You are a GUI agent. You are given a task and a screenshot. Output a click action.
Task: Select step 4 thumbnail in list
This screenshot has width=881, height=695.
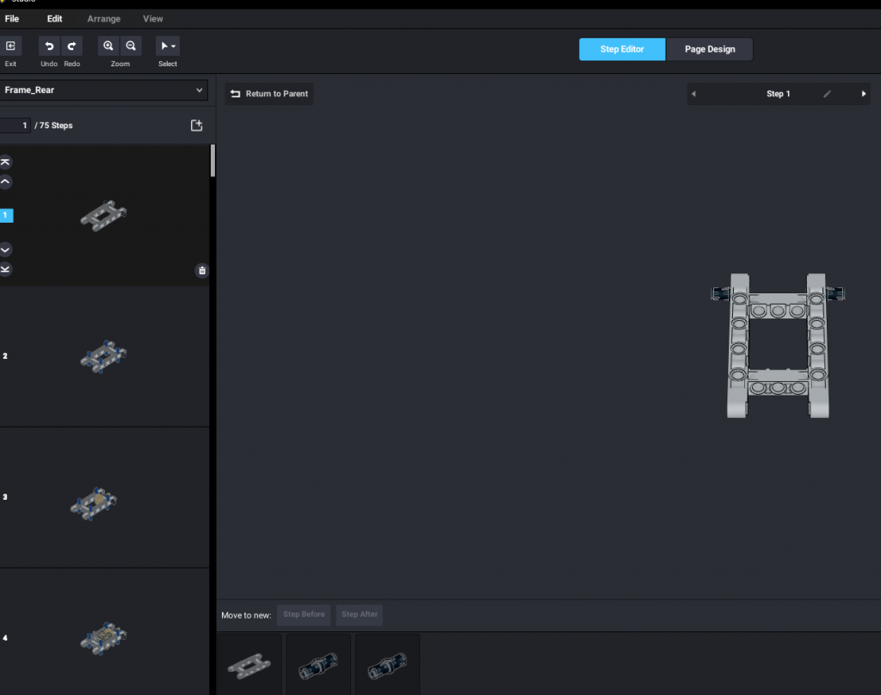pos(103,638)
